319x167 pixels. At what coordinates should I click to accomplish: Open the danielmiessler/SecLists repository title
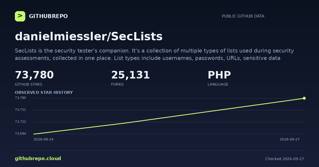tap(89, 37)
